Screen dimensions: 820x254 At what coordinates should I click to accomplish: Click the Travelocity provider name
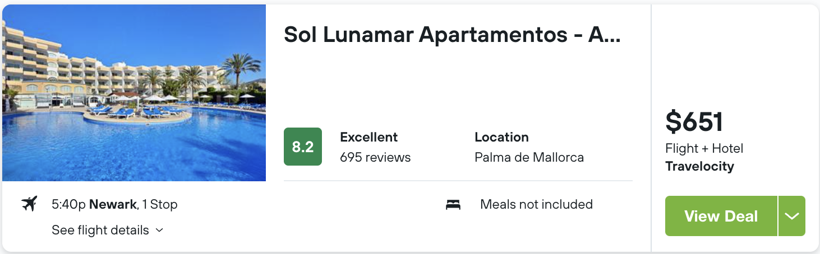699,166
